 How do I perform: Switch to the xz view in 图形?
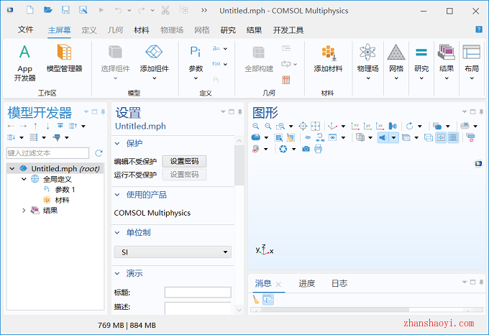point(380,127)
